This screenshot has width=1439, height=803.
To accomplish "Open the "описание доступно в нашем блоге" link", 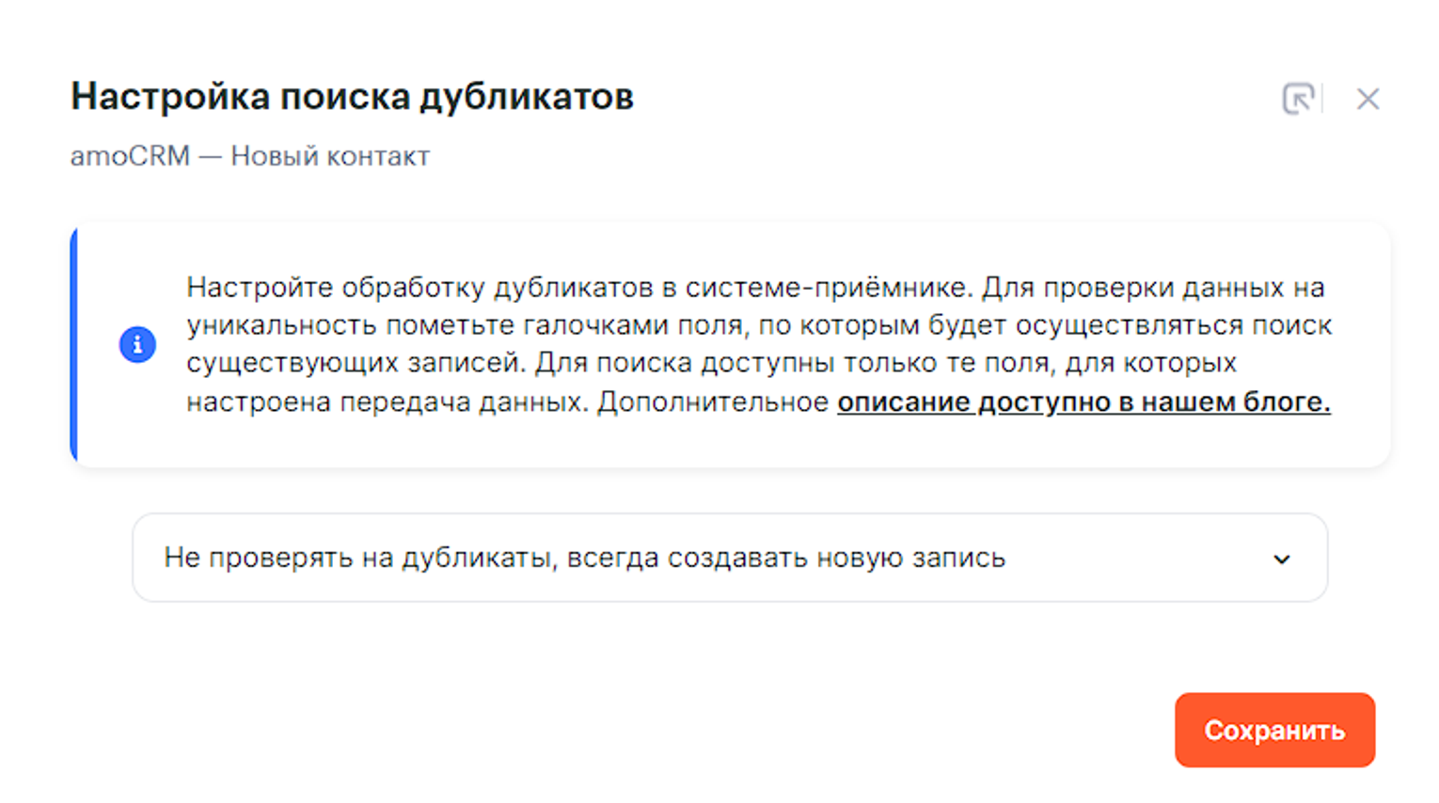I will coord(1083,401).
